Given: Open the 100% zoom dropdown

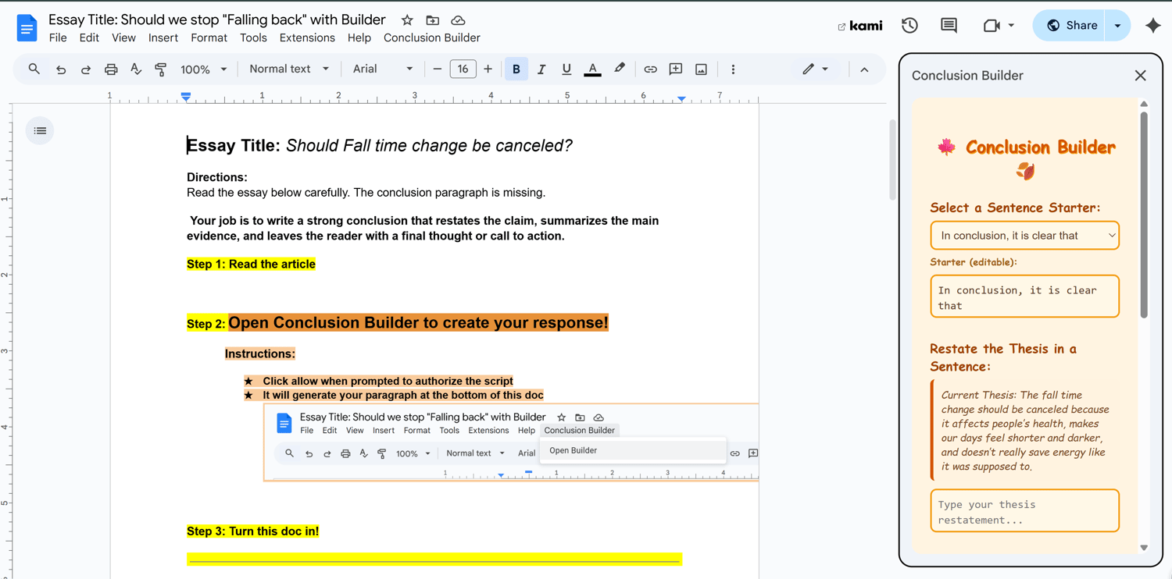Looking at the screenshot, I should pos(204,69).
